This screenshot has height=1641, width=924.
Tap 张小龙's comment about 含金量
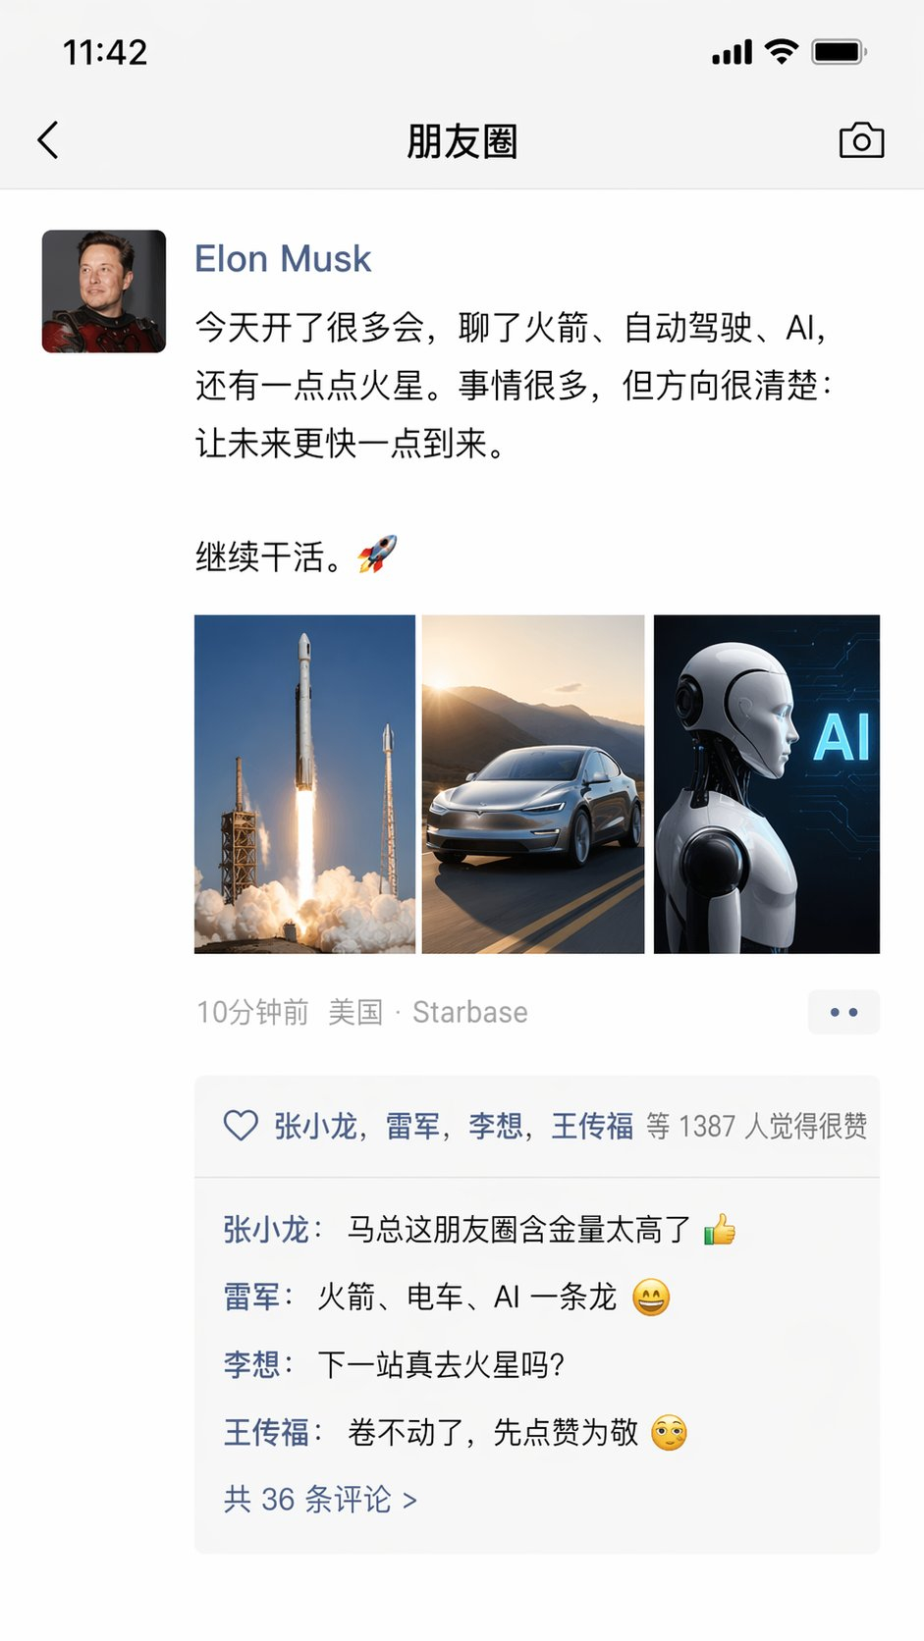[x=541, y=1229]
